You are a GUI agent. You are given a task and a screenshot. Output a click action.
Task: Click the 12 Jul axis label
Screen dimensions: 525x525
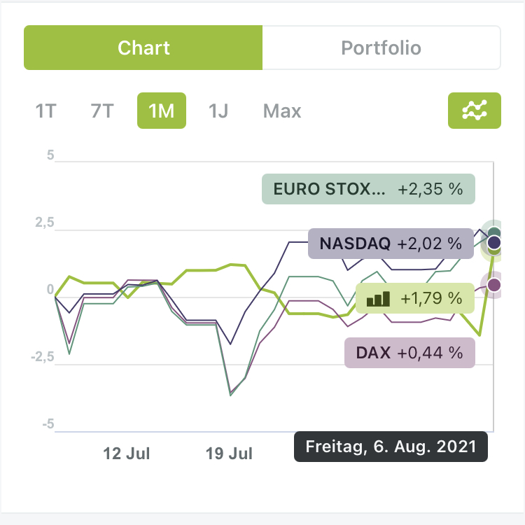[x=127, y=453]
